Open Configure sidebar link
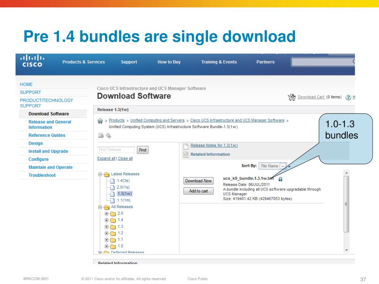The height and width of the screenshot is (284, 379). 38,159
